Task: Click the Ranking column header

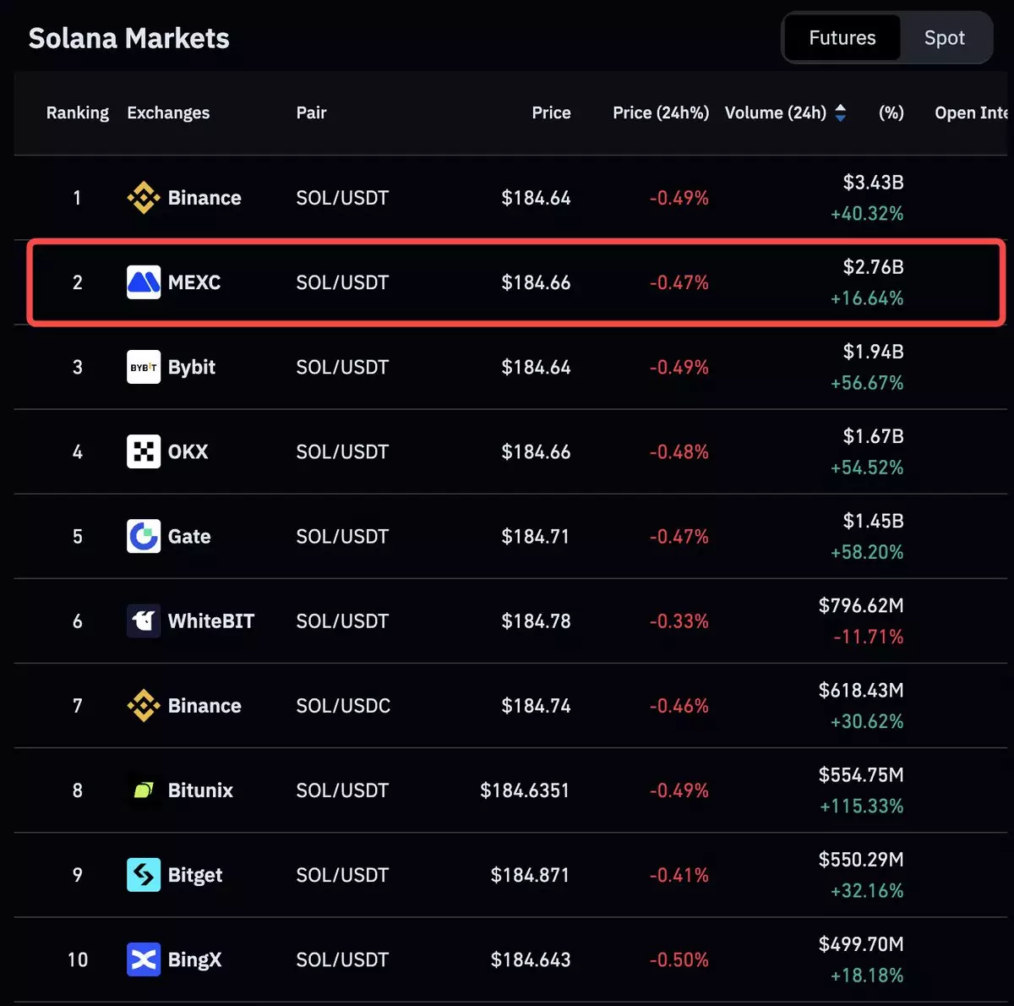Action: pyautogui.click(x=77, y=113)
